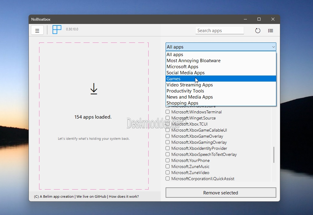Collapse the All apps combo box arrow
313x215 pixels.
click(273, 47)
